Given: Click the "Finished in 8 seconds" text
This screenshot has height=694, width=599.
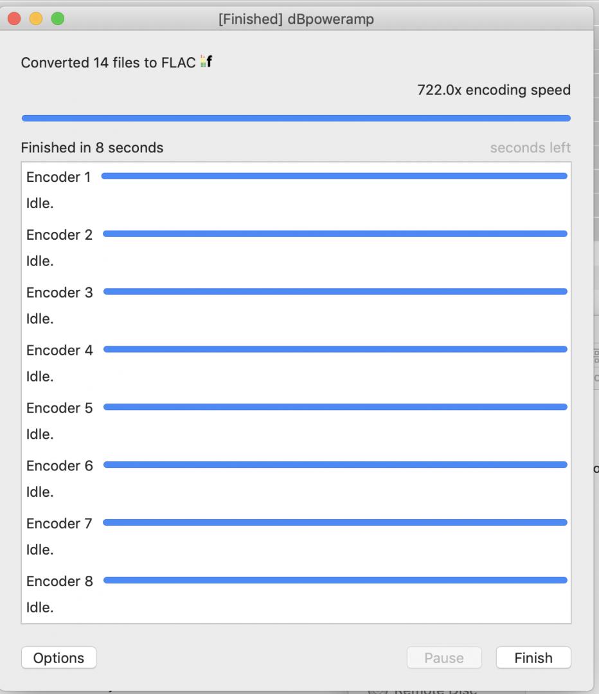Looking at the screenshot, I should [92, 148].
